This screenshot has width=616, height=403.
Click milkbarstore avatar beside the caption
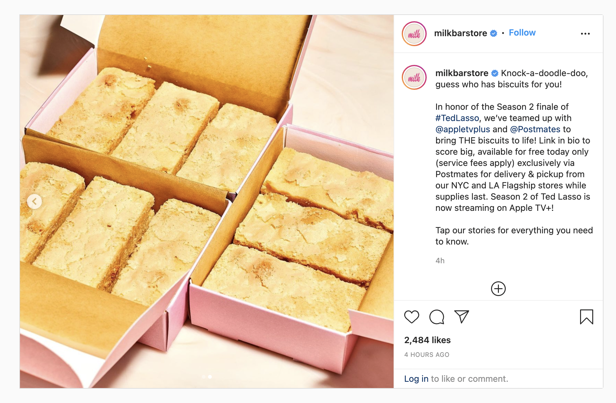tap(414, 77)
